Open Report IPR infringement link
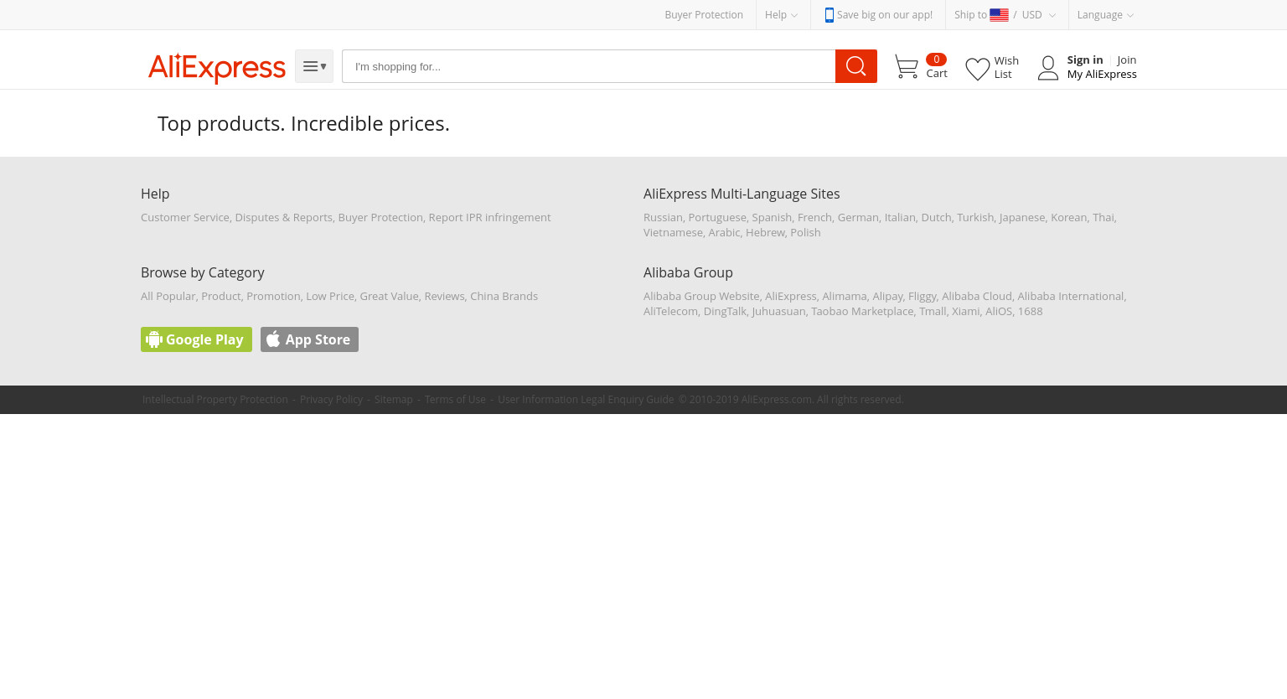Viewport: 1287px width, 699px height. pos(489,217)
